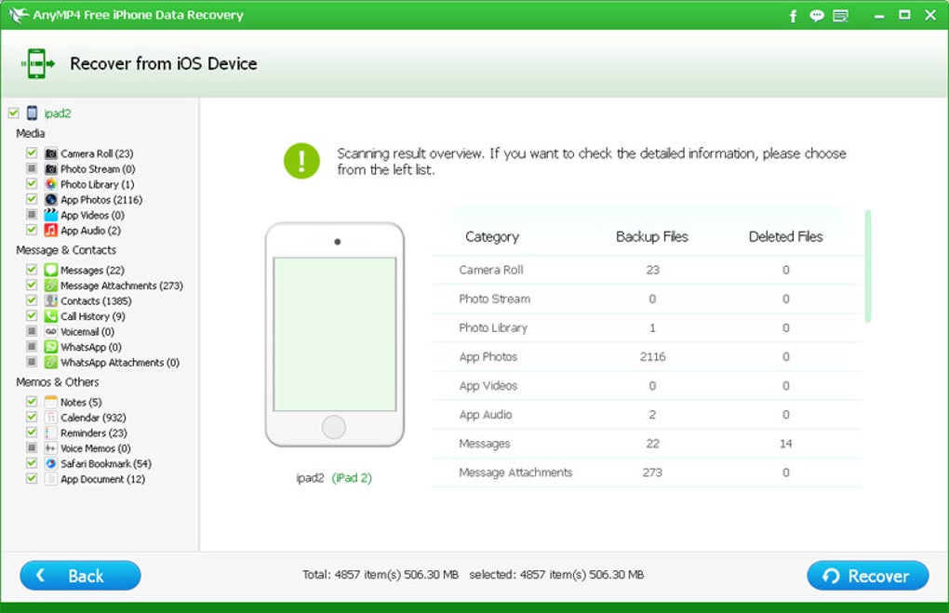The height and width of the screenshot is (613, 949).
Task: Click the overview table vertical scrollbar
Action: tap(868, 266)
